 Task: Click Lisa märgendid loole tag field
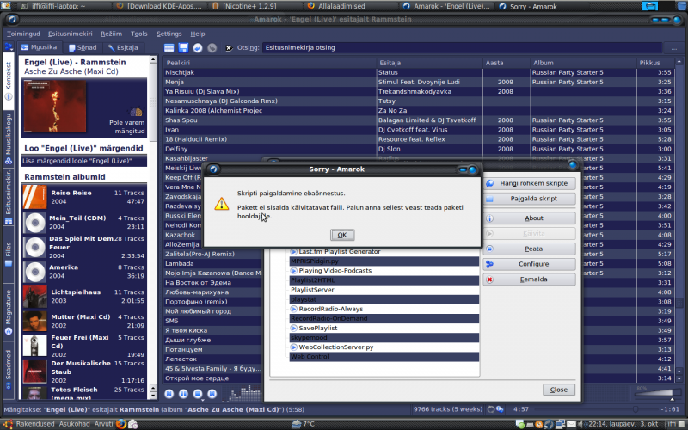coord(84,161)
